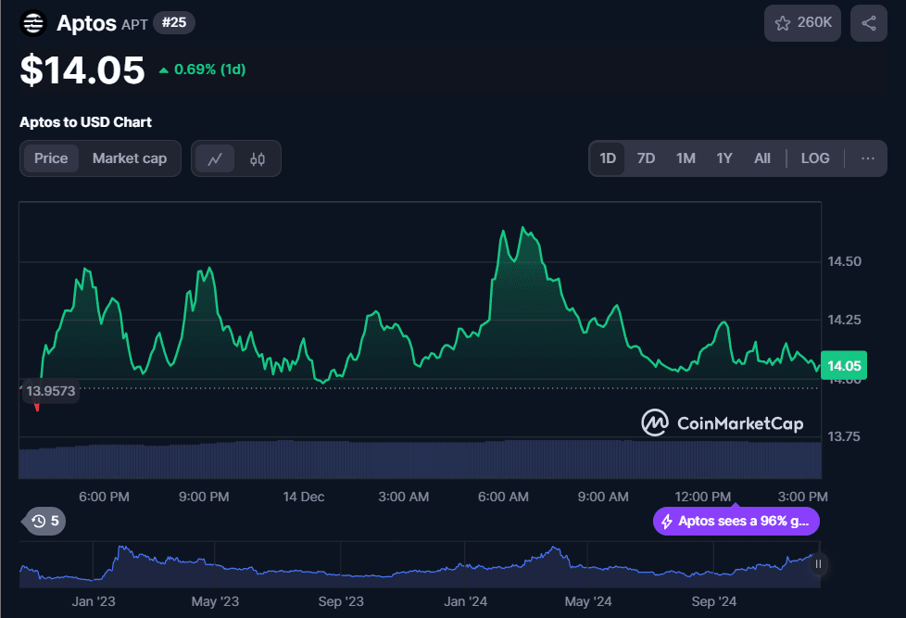Click the 14 Dec date label
This screenshot has width=906, height=618.
click(303, 497)
